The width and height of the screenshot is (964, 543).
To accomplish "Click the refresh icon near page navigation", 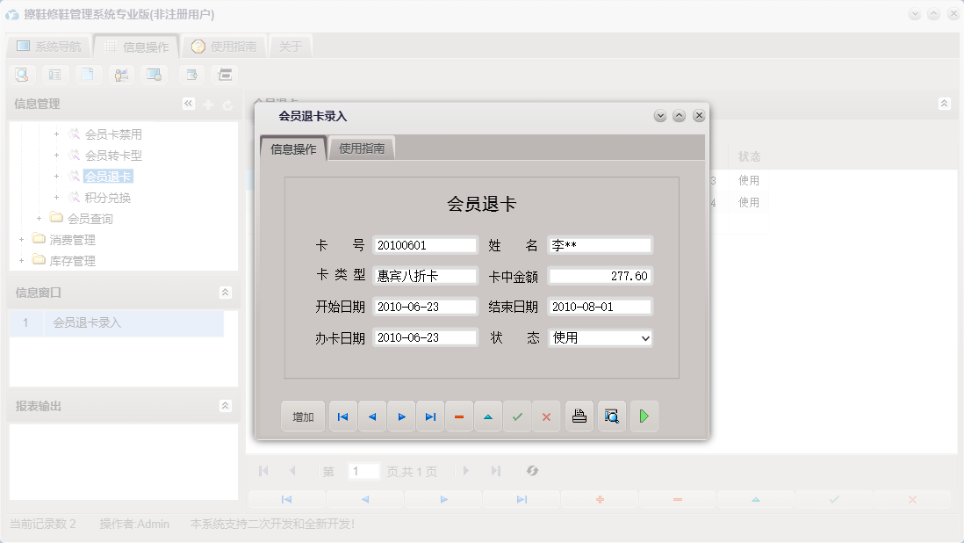I will pyautogui.click(x=533, y=471).
